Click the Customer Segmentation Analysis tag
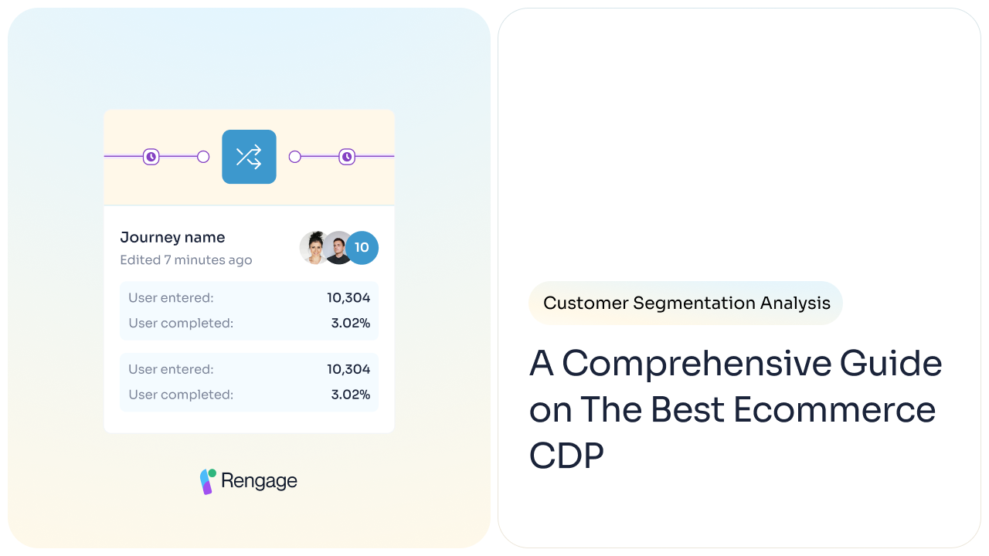The image size is (989, 556). (686, 303)
